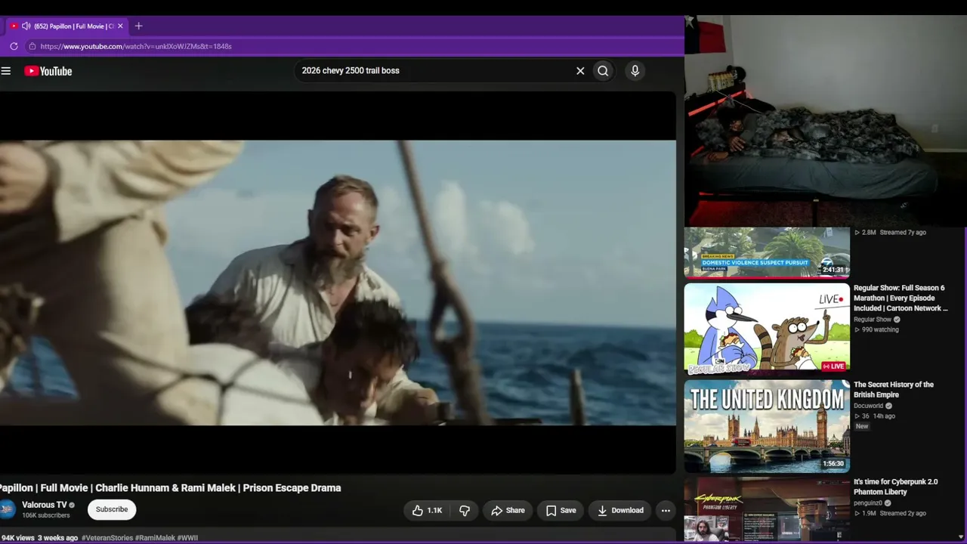Open the Valorous TV channel avatar
This screenshot has width=967, height=544.
click(x=7, y=509)
